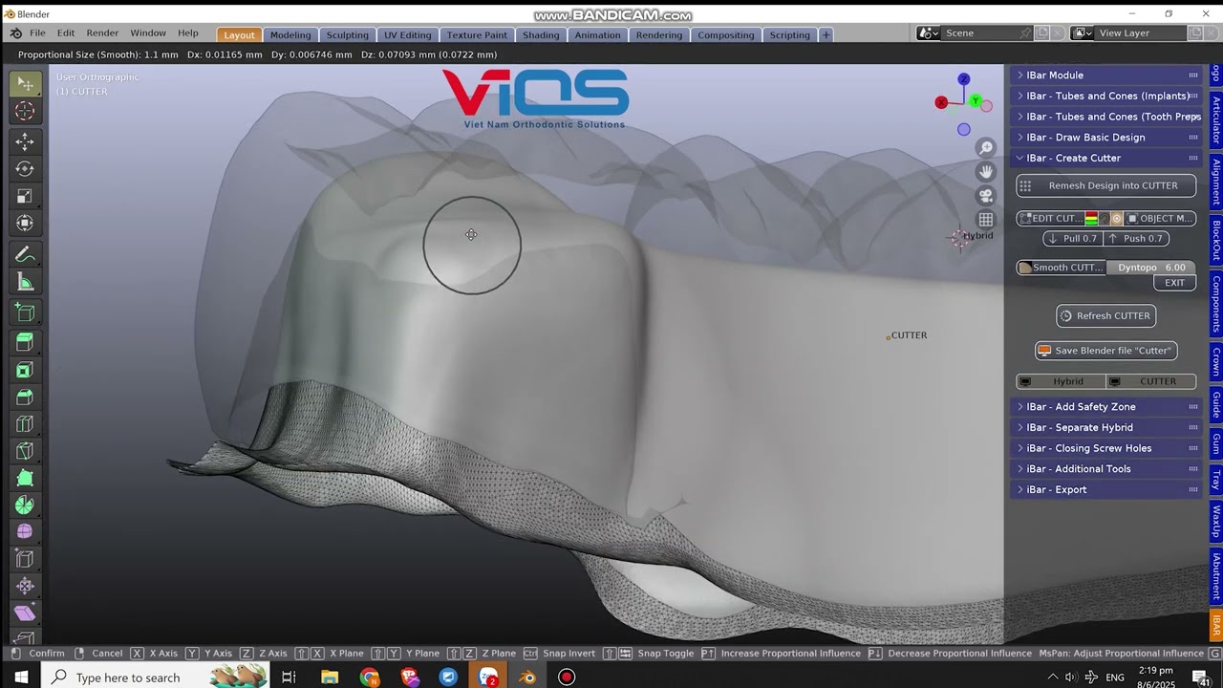Toggle the red-green stripes icon
1223x688 pixels.
point(1091,219)
